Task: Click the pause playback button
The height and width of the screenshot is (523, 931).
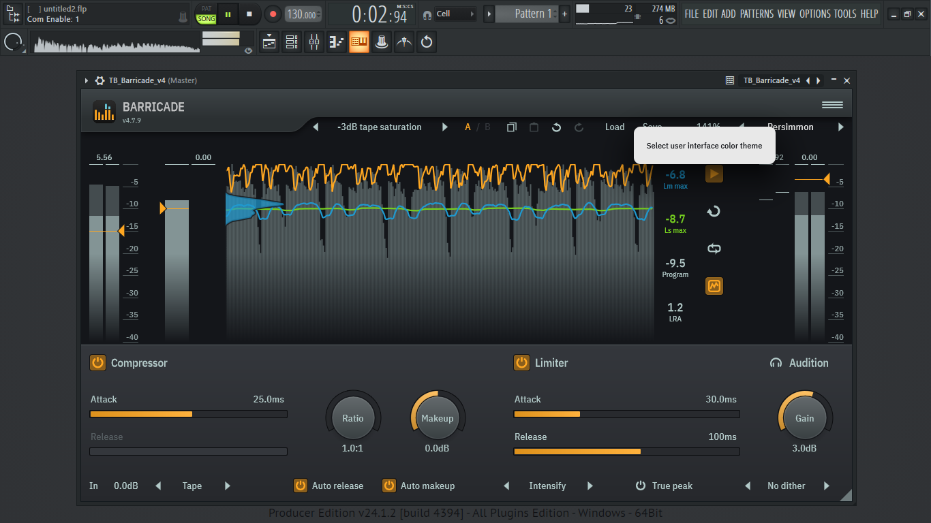Action: click(228, 14)
